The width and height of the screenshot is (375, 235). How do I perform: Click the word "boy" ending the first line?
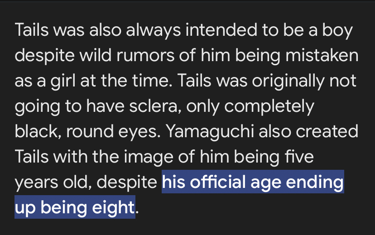coord(337,30)
